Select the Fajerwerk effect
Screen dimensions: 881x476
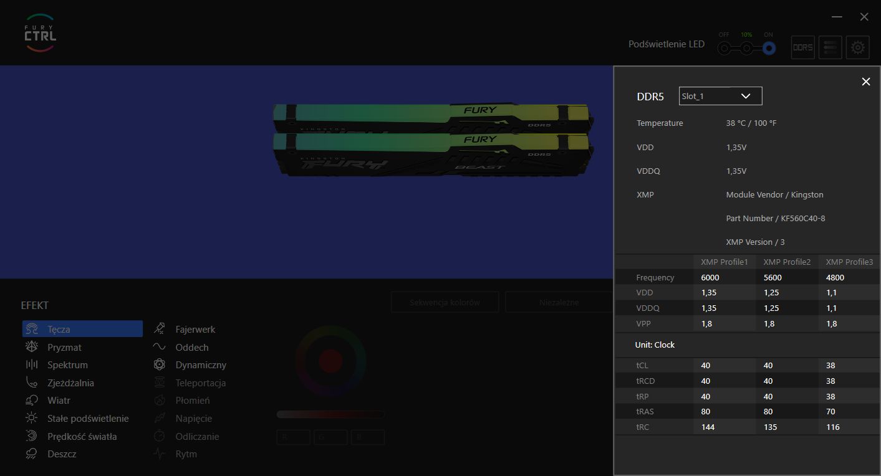195,329
